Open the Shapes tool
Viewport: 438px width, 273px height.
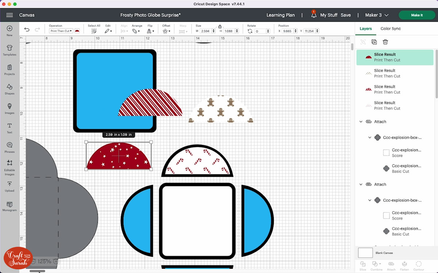click(9, 89)
